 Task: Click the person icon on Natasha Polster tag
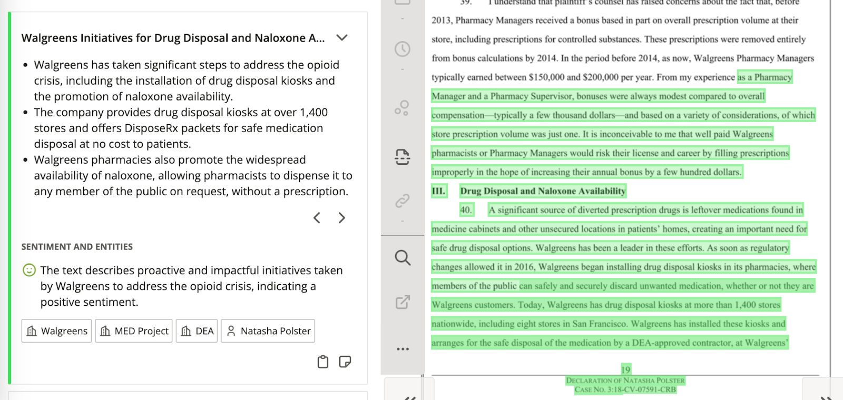231,331
